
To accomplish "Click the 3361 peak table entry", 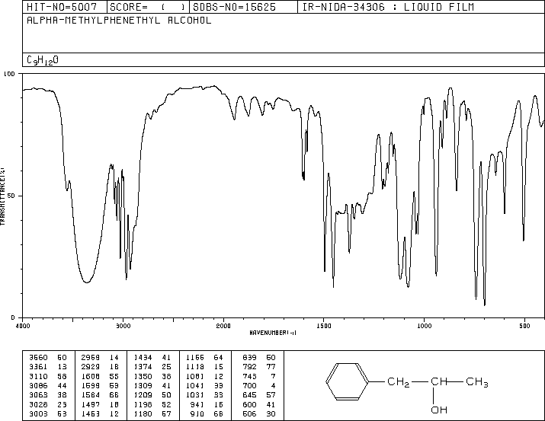I will coord(38,367).
